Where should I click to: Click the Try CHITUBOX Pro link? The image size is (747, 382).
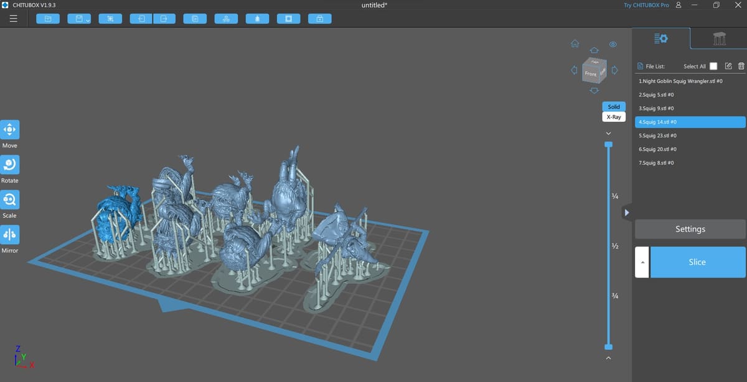coord(646,5)
